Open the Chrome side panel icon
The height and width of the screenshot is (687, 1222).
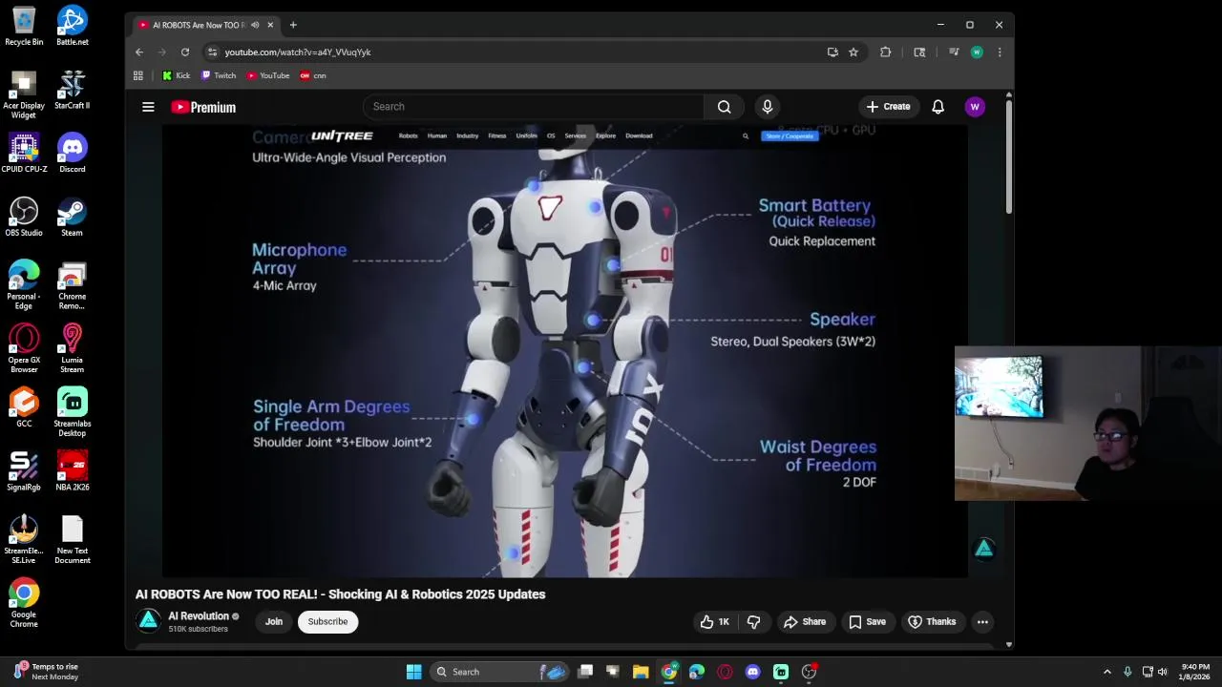(919, 52)
